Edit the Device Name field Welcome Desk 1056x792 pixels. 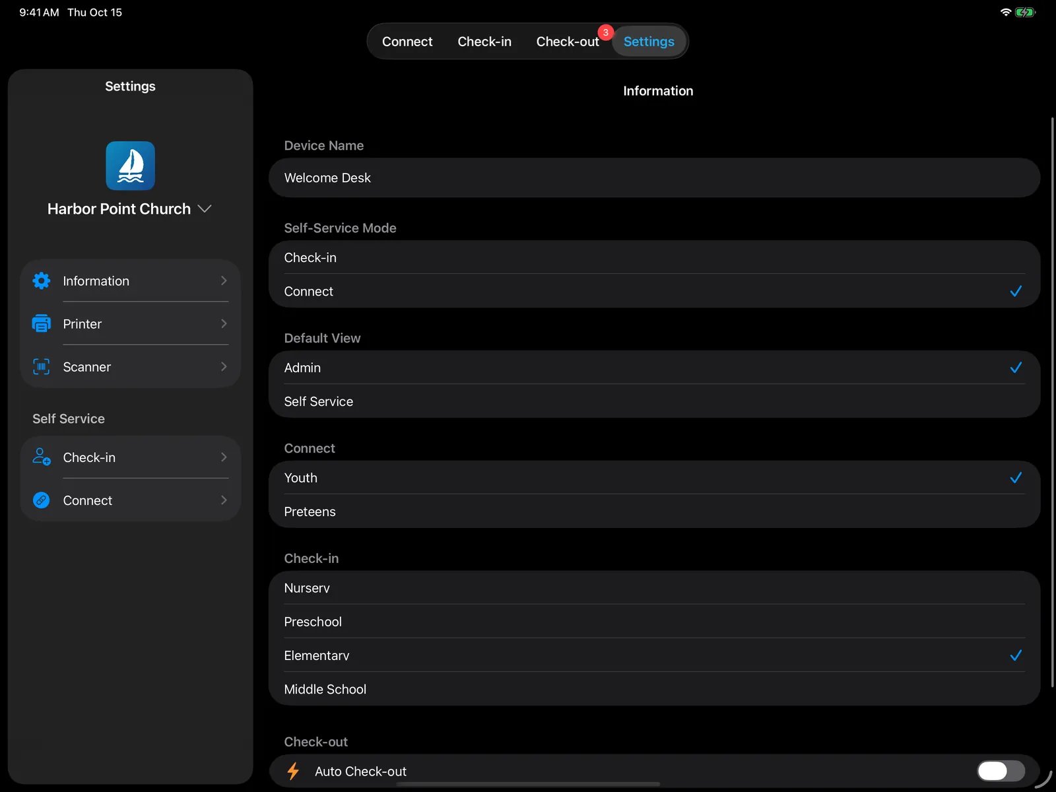tap(654, 178)
